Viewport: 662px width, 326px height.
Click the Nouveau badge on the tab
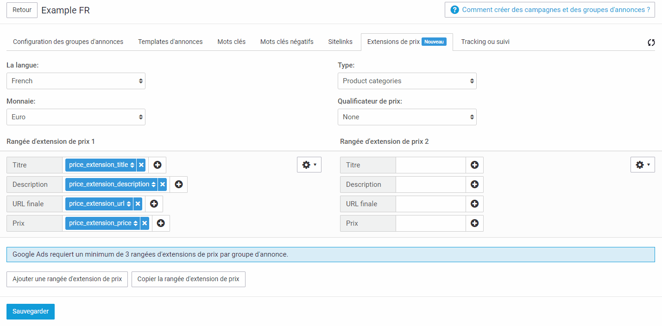(434, 42)
